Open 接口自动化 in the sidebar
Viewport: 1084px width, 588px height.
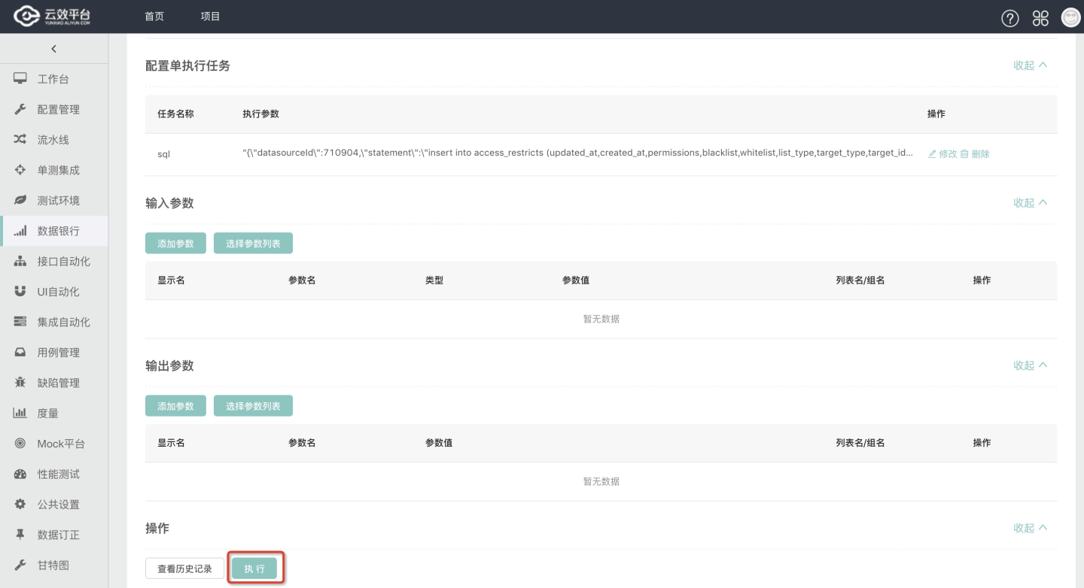(x=54, y=261)
